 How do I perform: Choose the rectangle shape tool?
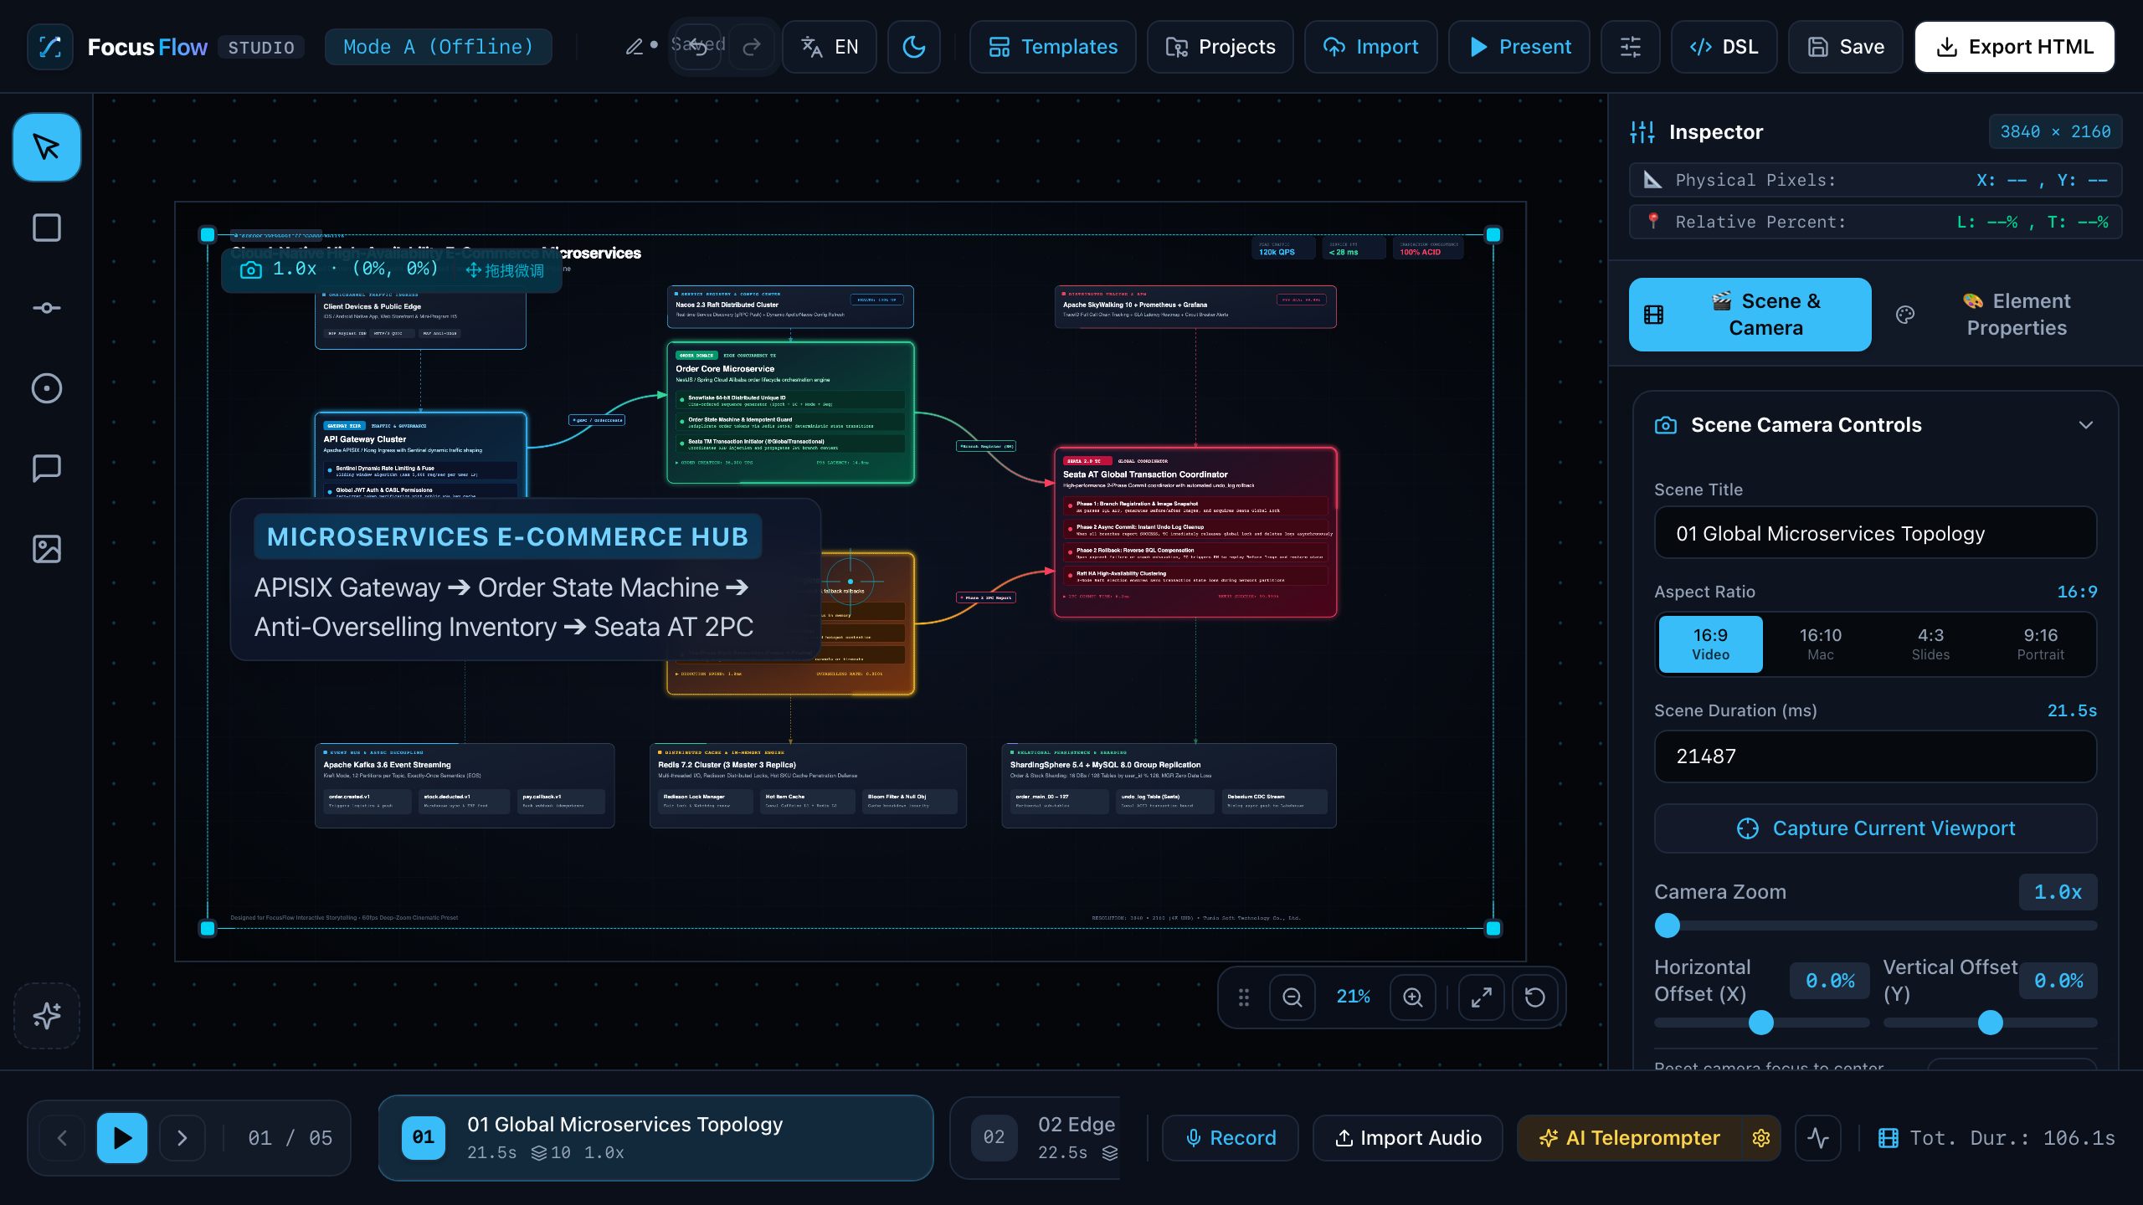click(47, 228)
